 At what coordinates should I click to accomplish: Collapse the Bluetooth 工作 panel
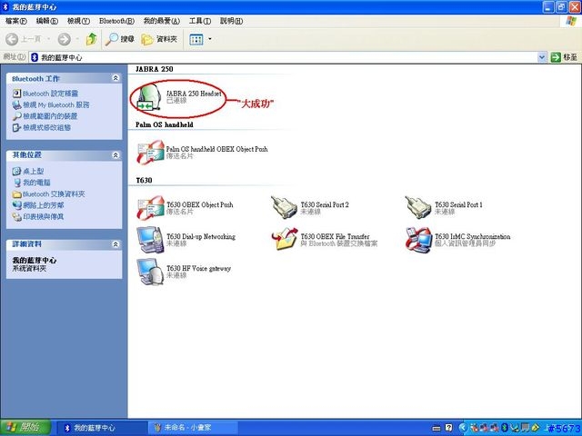(115, 78)
